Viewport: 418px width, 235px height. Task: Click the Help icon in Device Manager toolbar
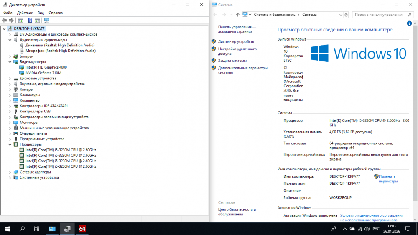coord(30,20)
